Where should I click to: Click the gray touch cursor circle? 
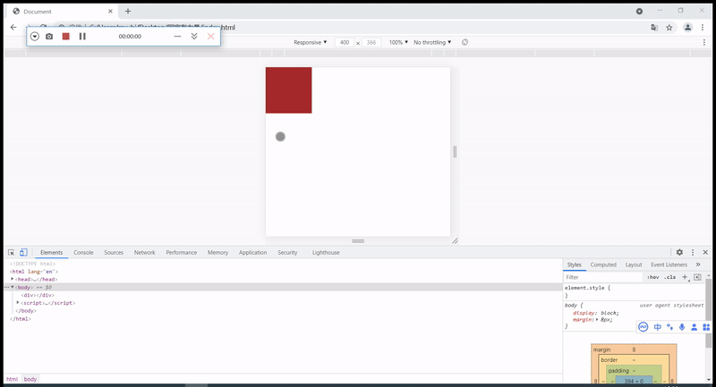click(280, 136)
